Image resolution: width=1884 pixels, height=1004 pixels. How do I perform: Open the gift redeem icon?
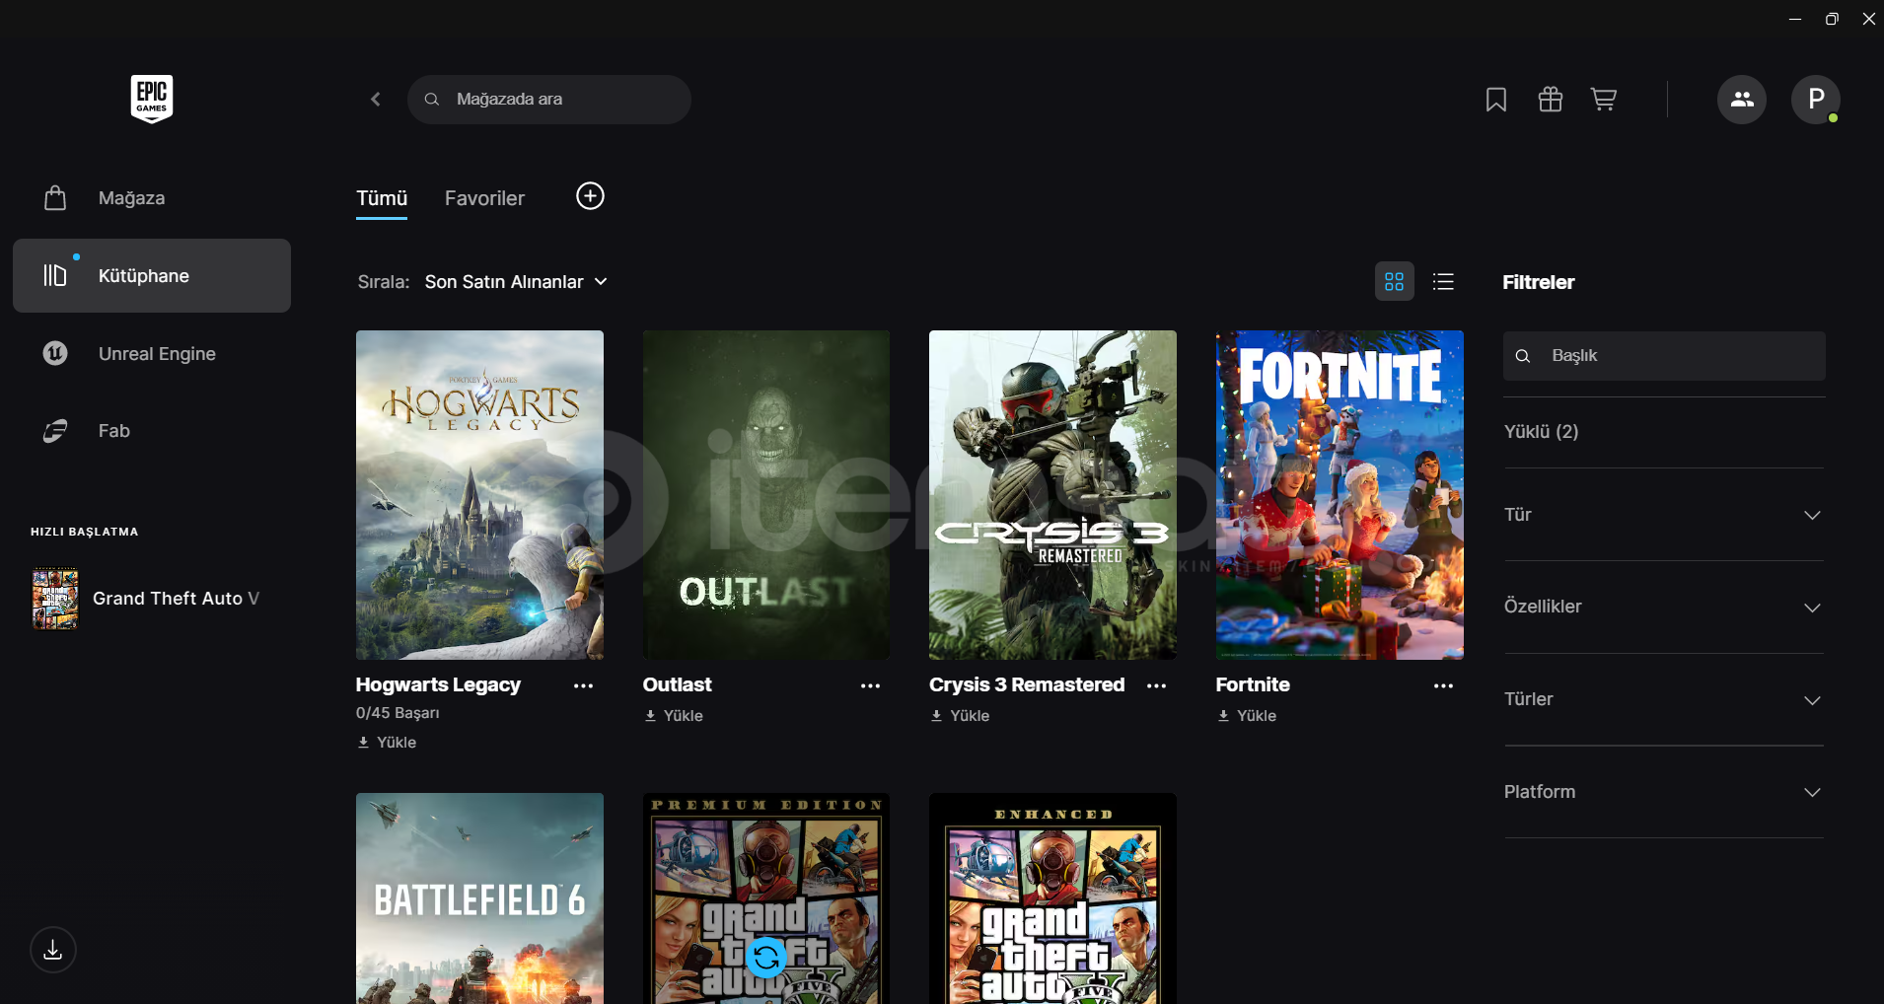pos(1551,100)
